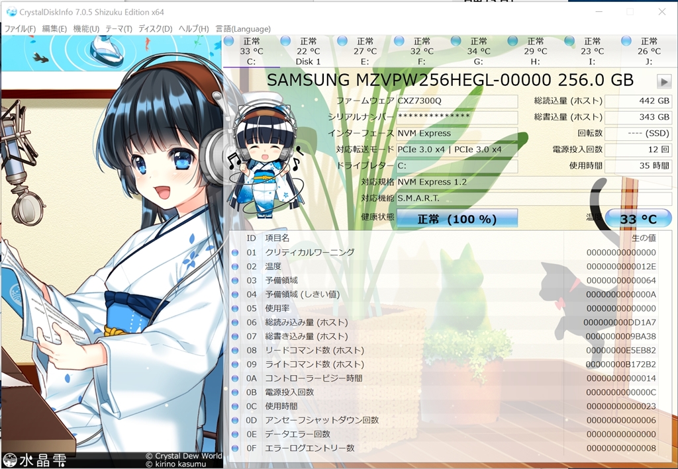Click status dot for エラーログエントリー数 row
The height and width of the screenshot is (469, 678).
click(x=235, y=448)
